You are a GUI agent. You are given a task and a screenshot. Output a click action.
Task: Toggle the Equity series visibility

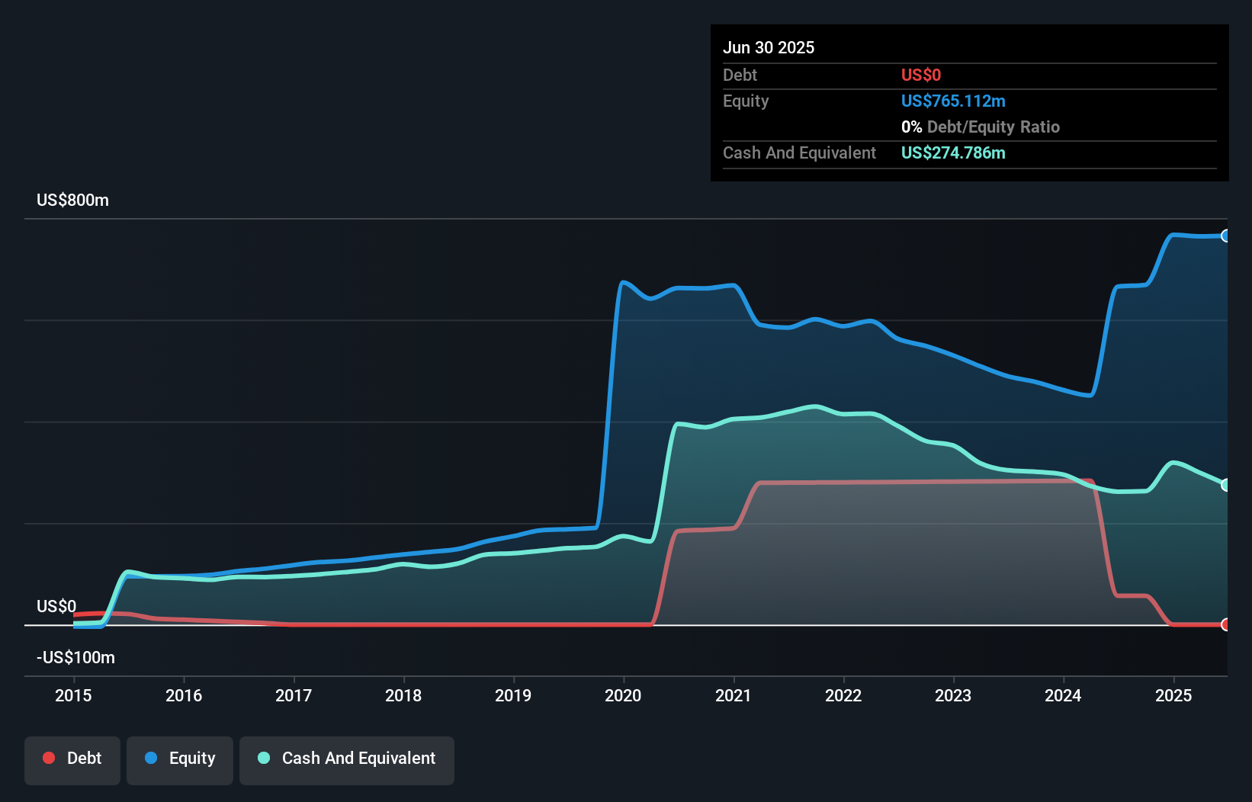pyautogui.click(x=179, y=759)
